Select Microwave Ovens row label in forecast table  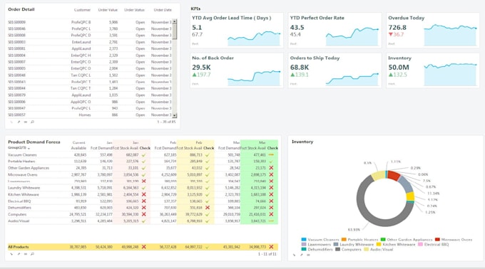click(x=23, y=174)
